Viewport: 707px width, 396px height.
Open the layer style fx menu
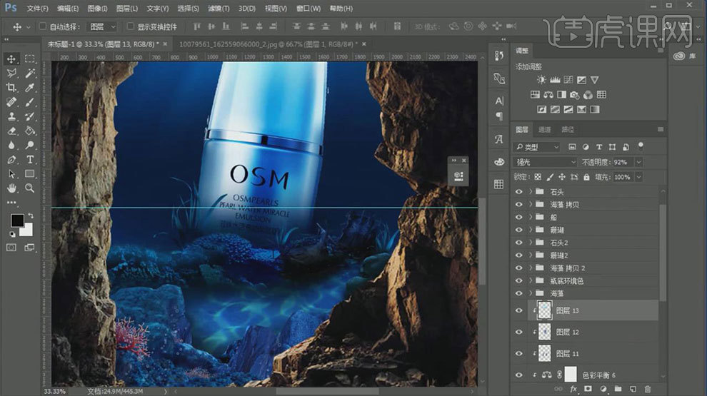click(x=573, y=390)
